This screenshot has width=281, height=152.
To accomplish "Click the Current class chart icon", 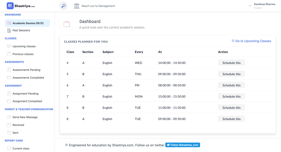I will pos(9,148).
